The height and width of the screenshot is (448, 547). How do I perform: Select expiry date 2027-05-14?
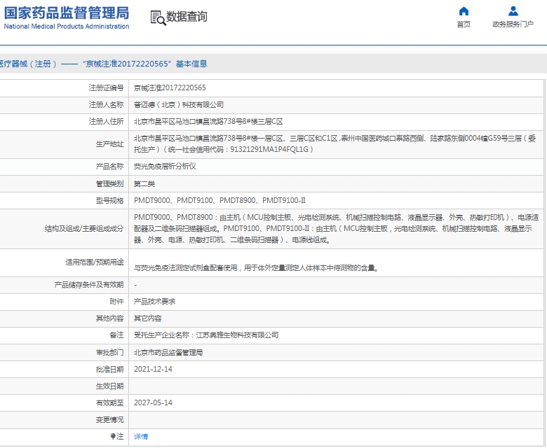(x=153, y=402)
